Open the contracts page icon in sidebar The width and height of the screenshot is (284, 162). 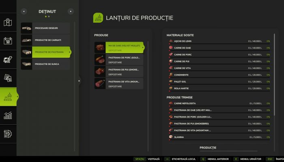pyautogui.click(x=8, y=78)
